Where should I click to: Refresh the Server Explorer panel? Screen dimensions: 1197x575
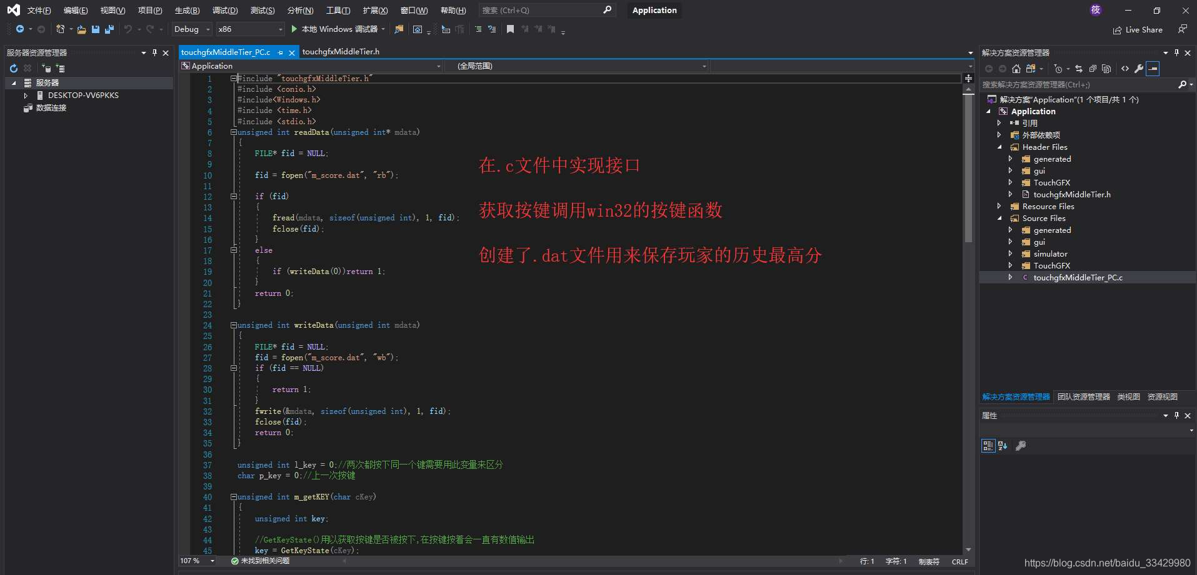(14, 68)
